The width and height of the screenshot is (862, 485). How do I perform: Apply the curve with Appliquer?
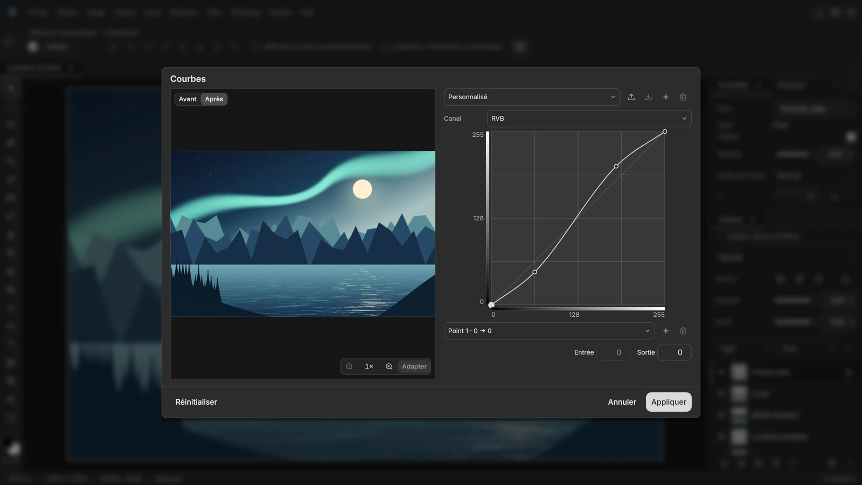[x=669, y=402]
